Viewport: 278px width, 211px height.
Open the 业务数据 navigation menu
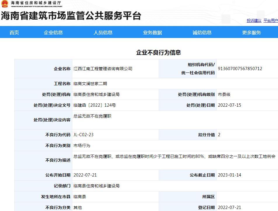153,32
